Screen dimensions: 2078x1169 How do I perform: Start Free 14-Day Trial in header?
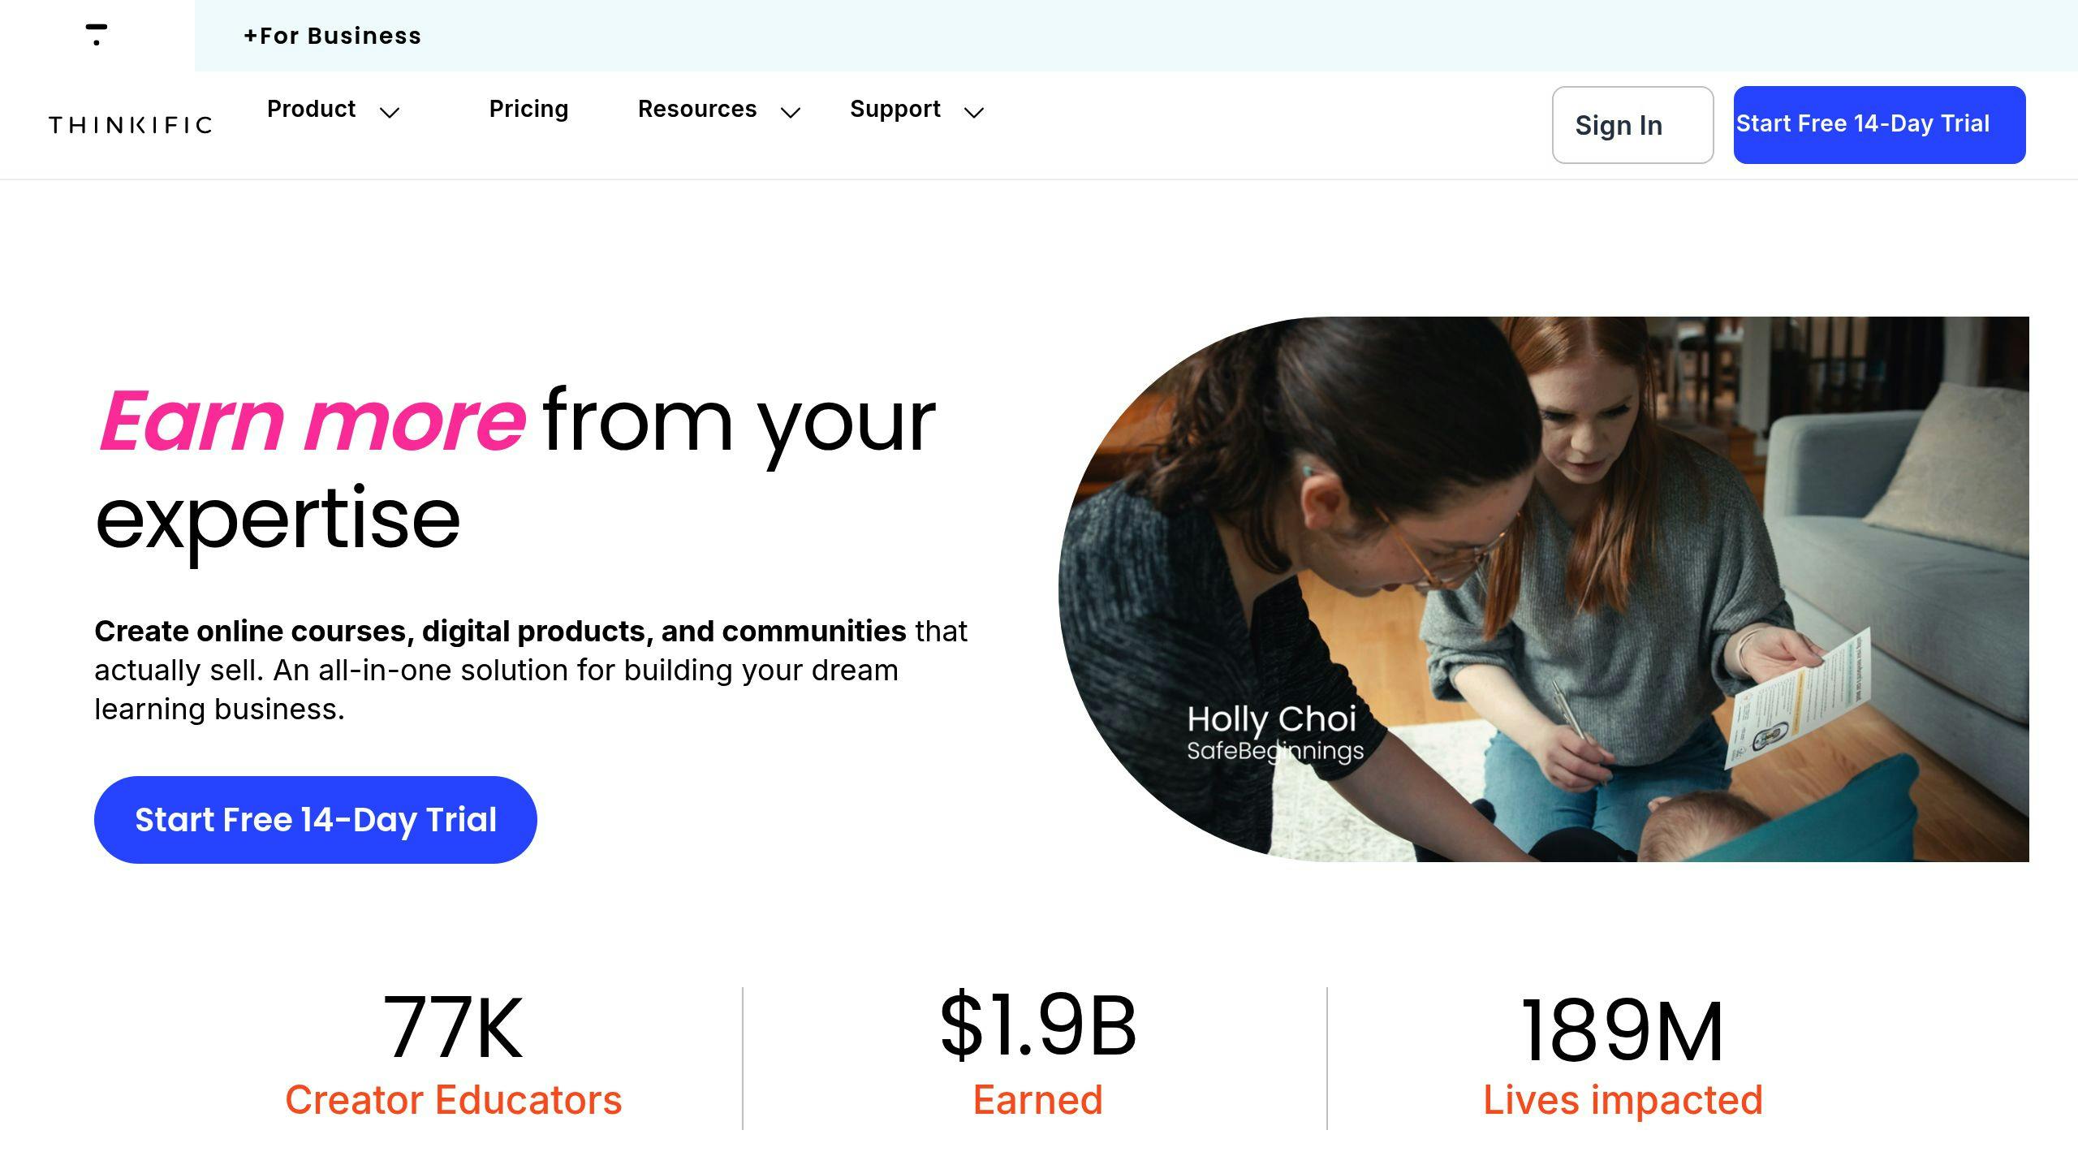click(x=1879, y=125)
